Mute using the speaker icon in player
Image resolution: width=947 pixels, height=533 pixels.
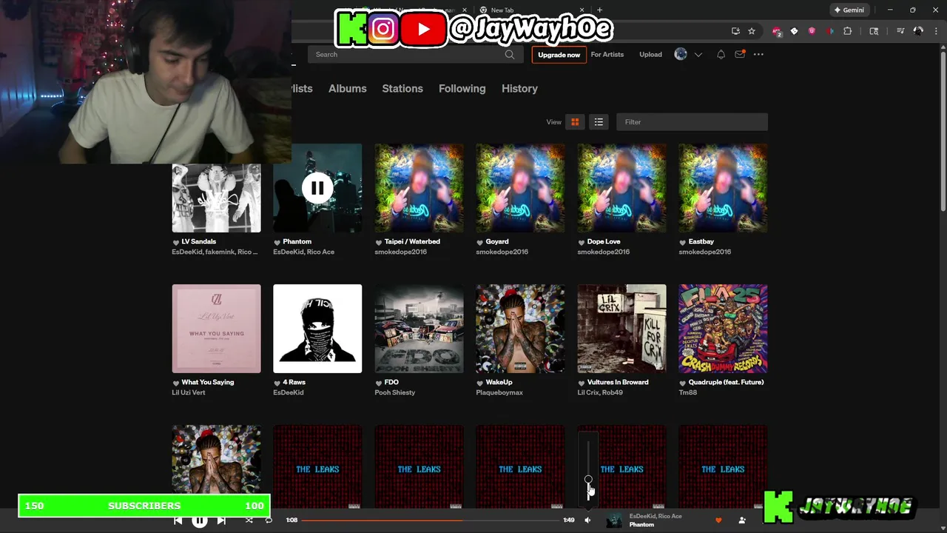pos(587,520)
